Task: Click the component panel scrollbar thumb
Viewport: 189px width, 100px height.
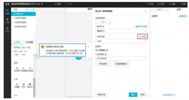Action: pos(34,87)
